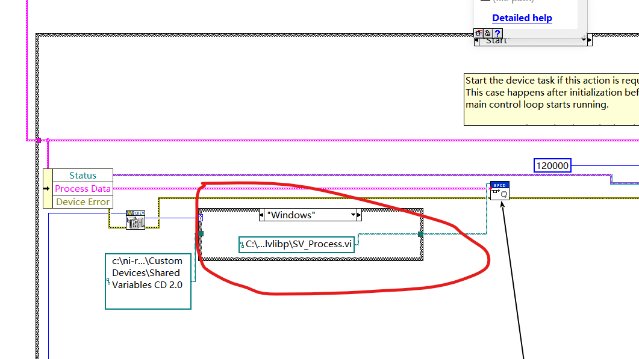Click the question mark help icon
This screenshot has width=639, height=359.
pos(496,33)
